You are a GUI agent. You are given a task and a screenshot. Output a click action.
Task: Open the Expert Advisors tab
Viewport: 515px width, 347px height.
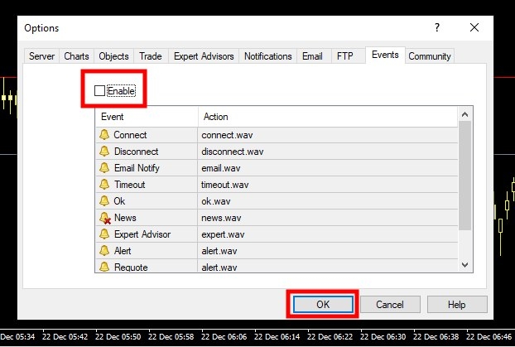(204, 56)
